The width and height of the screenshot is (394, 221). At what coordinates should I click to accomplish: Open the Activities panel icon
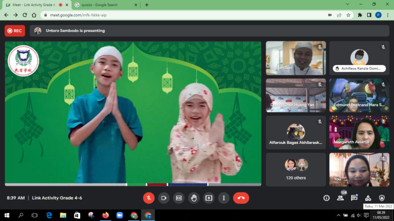pyautogui.click(x=368, y=198)
